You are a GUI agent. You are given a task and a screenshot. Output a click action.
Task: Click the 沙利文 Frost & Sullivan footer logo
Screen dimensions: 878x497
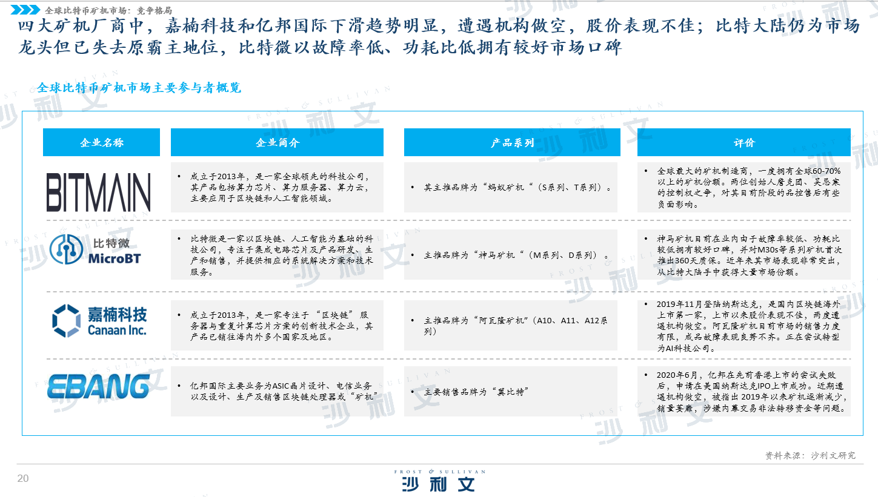(x=439, y=479)
